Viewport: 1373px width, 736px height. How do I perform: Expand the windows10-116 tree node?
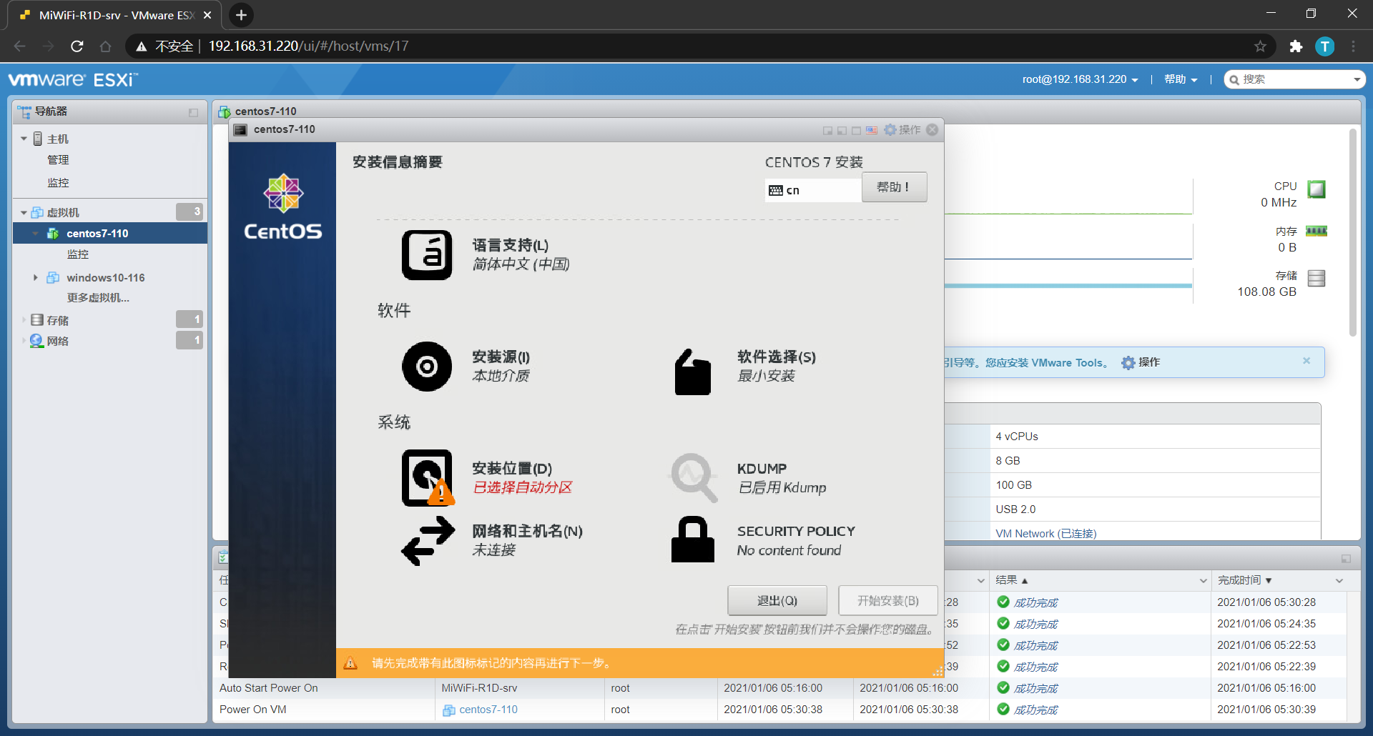point(35,277)
